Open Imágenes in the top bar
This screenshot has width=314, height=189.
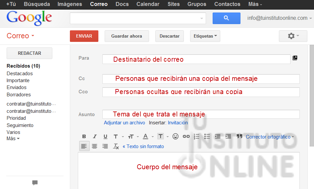70,4
